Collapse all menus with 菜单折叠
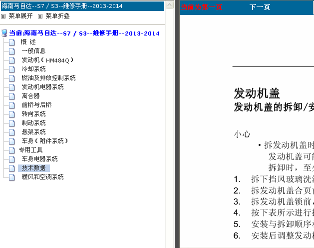314x248 pixels. [58, 16]
